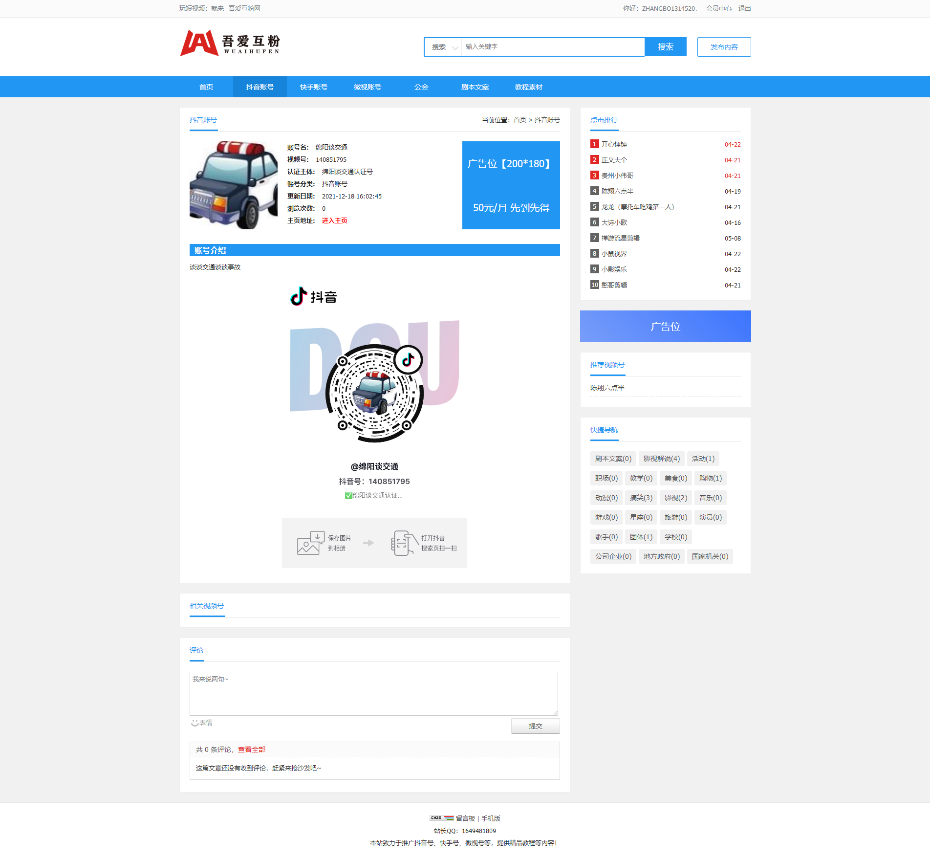
Task: Click the red 进入主页 link
Action: [x=334, y=220]
